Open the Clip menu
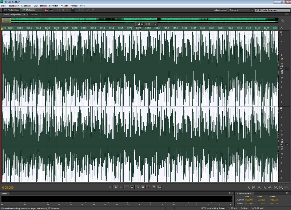291x210 pixels. (36, 6)
